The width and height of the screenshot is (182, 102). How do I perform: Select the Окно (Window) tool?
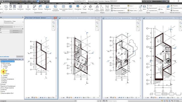point(15,7)
